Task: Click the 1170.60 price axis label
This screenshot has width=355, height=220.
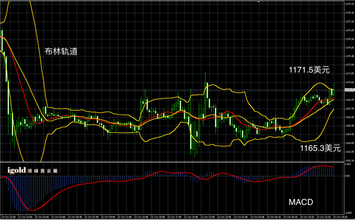Action: point(350,83)
